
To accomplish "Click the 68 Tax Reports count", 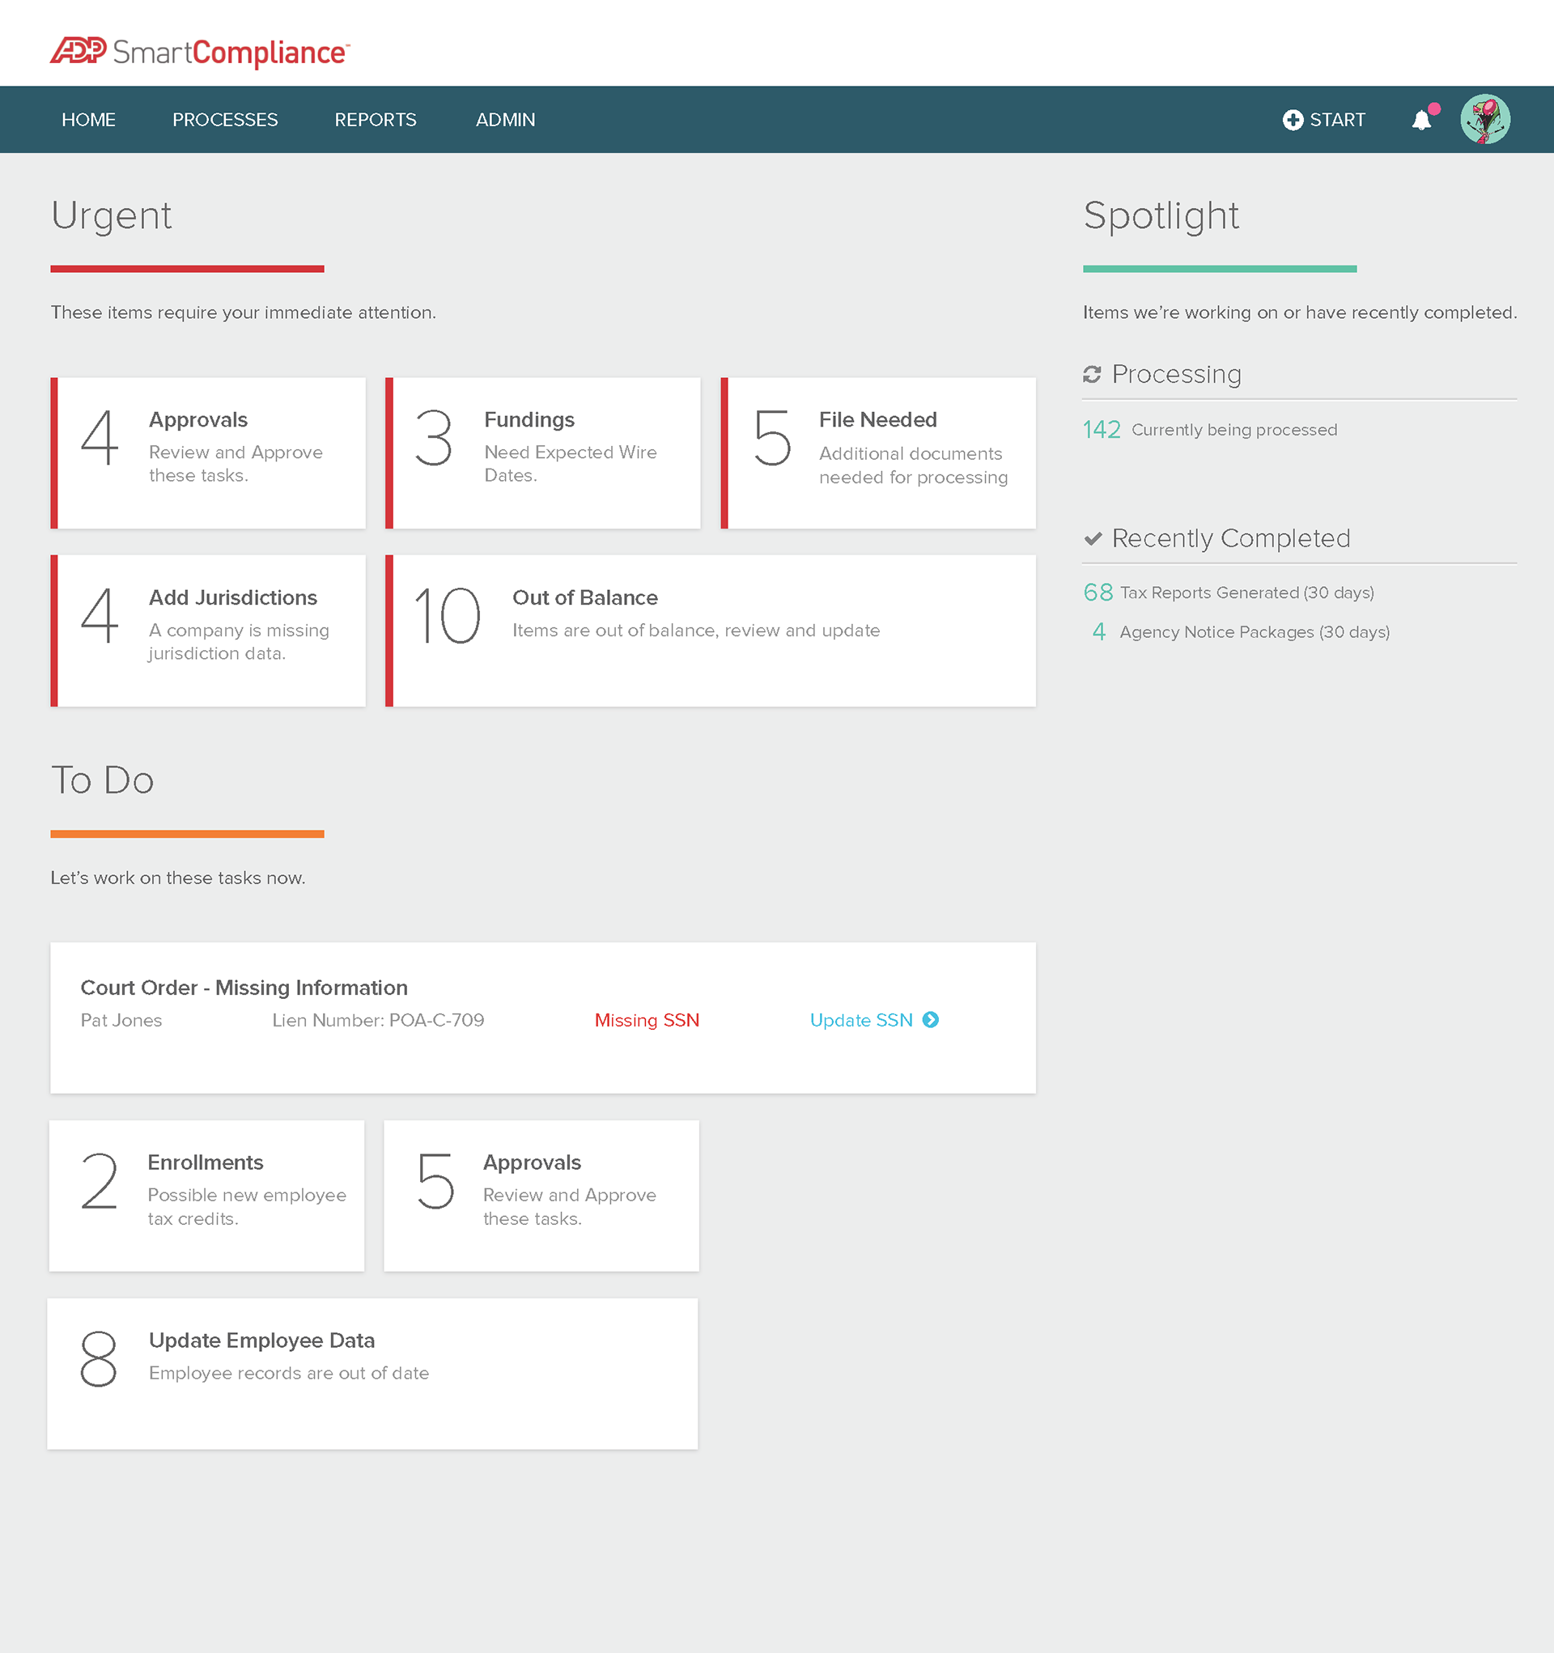I will 1098,592.
